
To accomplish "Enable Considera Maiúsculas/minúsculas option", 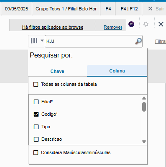I will (36, 152).
